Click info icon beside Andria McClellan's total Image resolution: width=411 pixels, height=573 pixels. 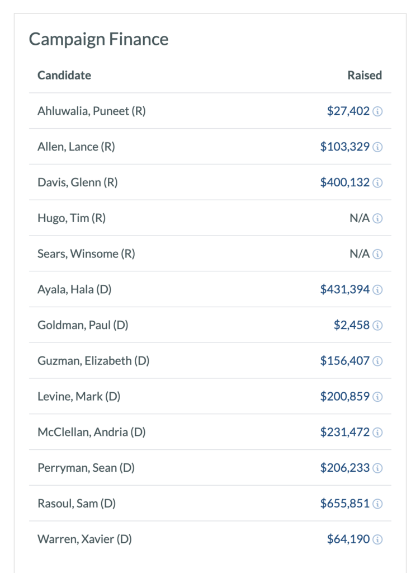click(x=377, y=433)
